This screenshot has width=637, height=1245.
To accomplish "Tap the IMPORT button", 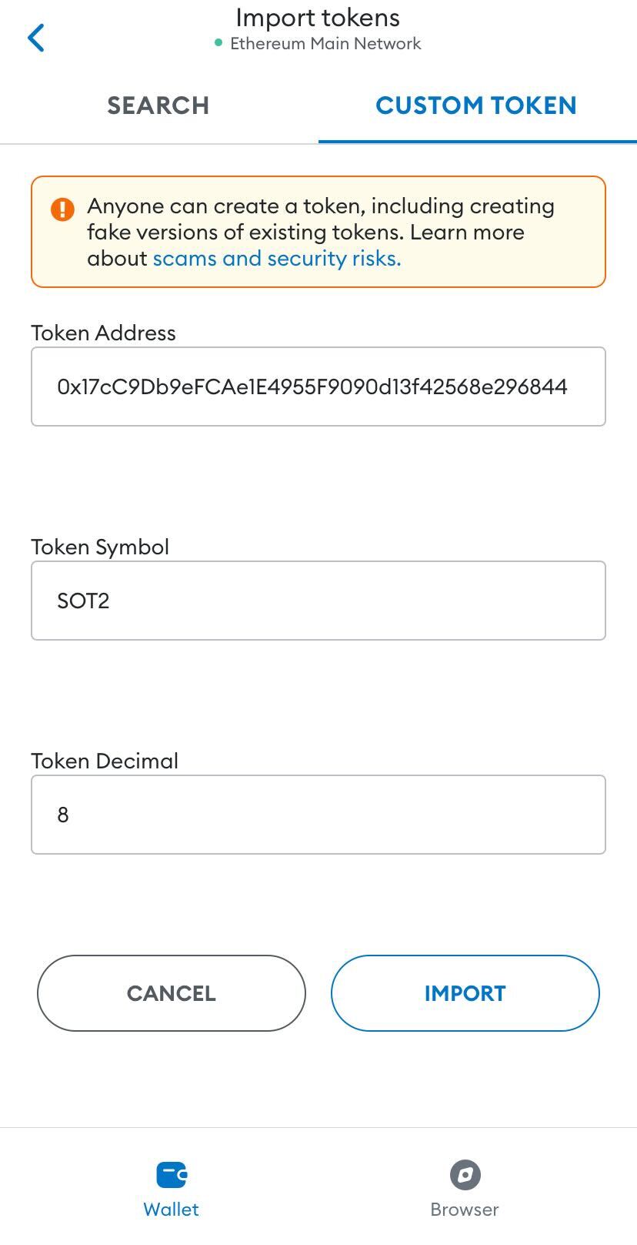I will 465,993.
